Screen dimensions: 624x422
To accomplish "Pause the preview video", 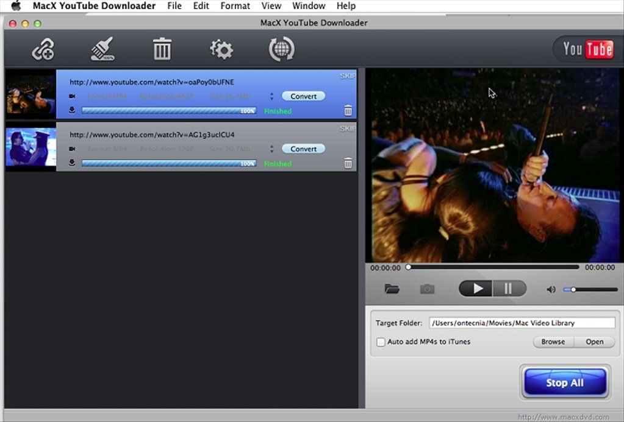I will [x=509, y=289].
